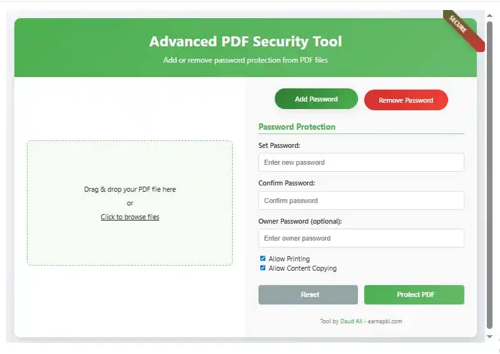The image size is (500, 354).
Task: Click the Owner Password (optional) label
Action: click(300, 221)
